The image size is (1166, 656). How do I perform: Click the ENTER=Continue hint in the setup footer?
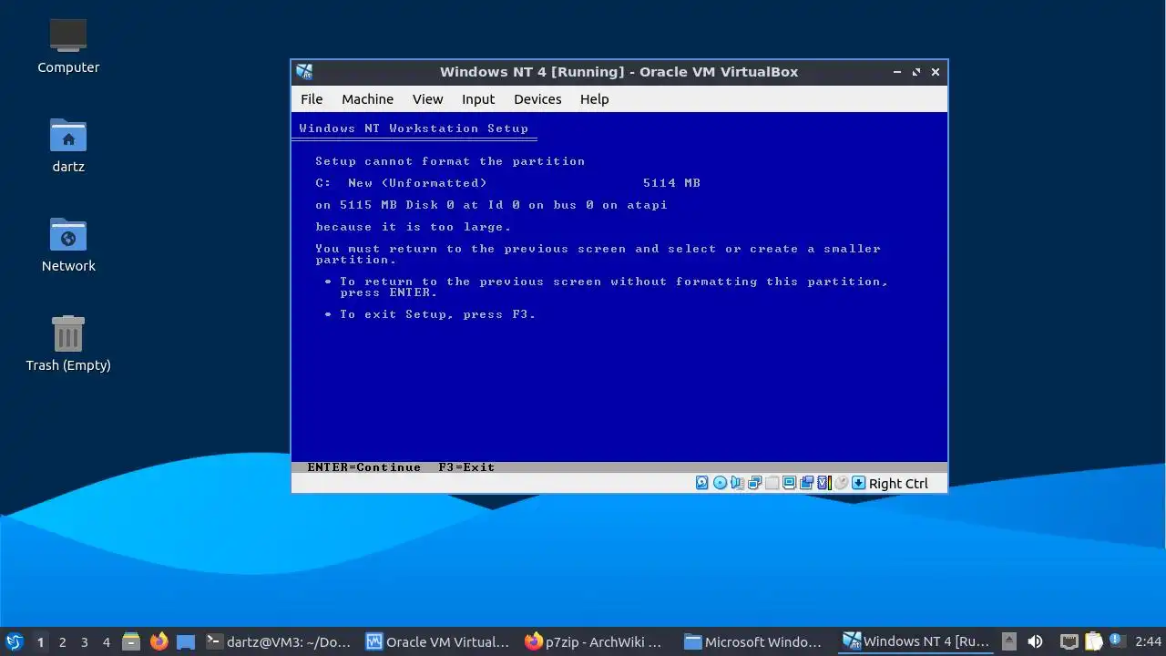coord(364,467)
